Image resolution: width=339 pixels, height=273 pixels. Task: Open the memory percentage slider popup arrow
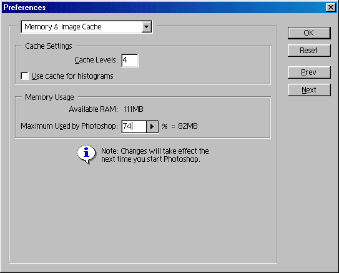click(152, 127)
